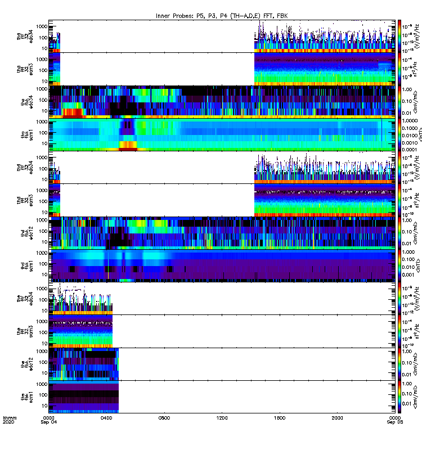Click the color bar beside the tha fff scm3 panel
422x450 pixels.
click(x=399, y=69)
